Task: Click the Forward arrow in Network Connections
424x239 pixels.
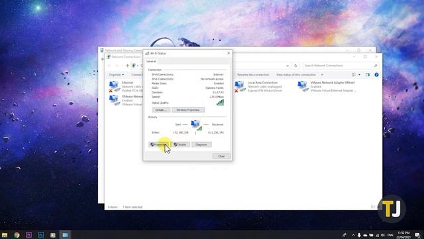Action: point(117,66)
